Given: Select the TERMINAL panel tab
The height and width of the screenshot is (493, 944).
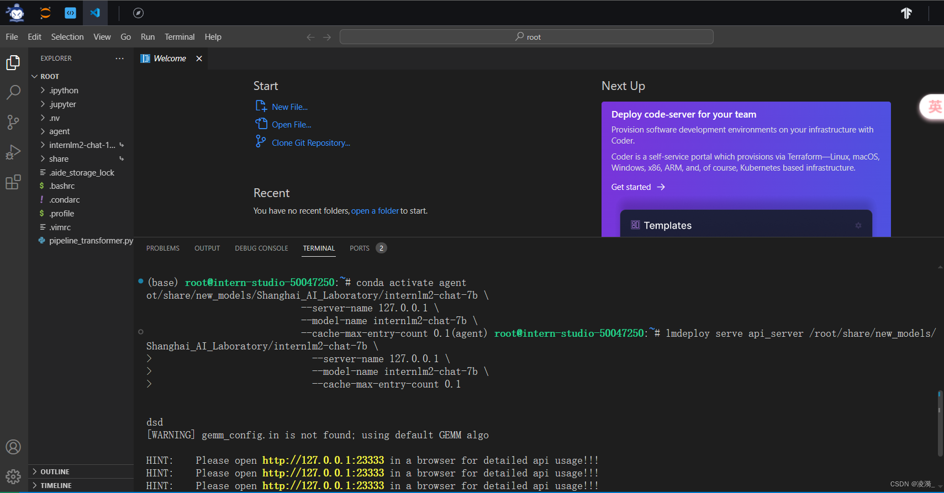Looking at the screenshot, I should pos(319,248).
